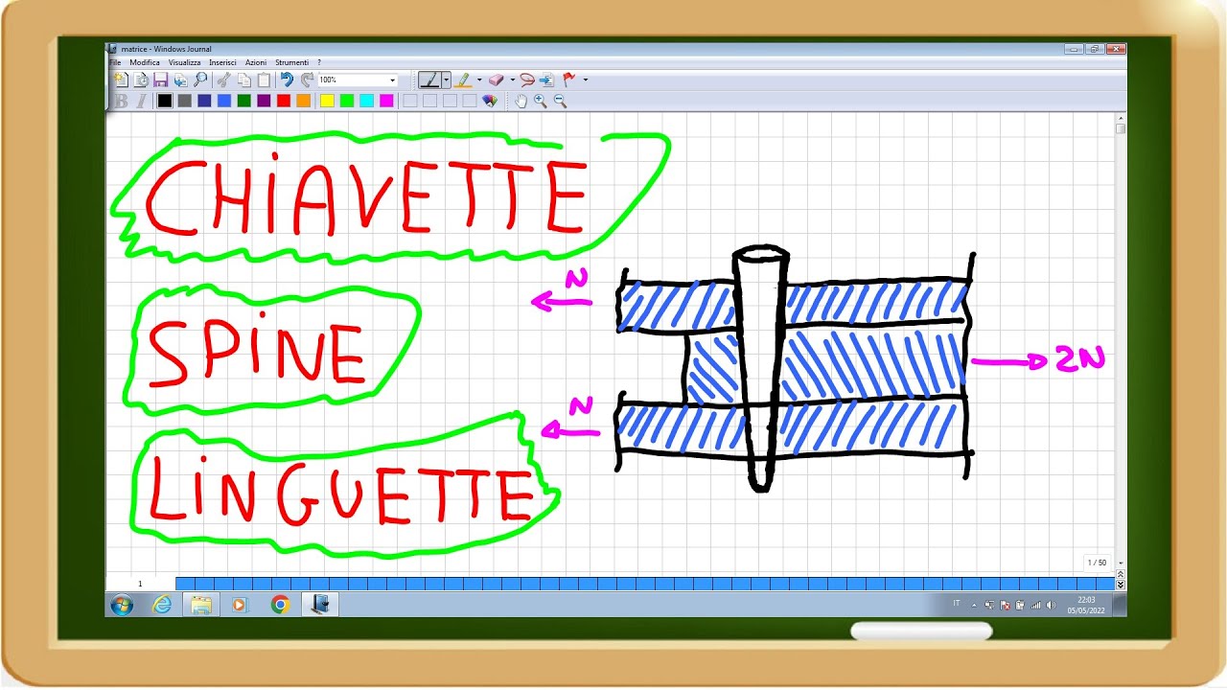Open the Inserisci menu
The image size is (1227, 690).
coord(222,62)
